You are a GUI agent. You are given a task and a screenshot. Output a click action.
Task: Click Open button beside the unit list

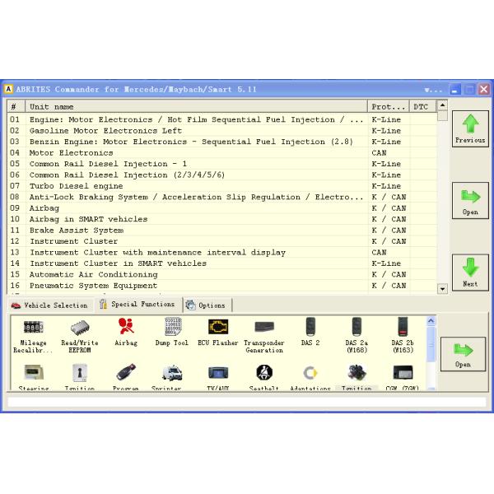(x=469, y=200)
